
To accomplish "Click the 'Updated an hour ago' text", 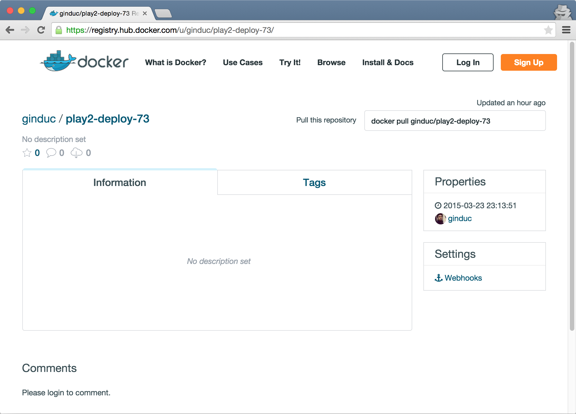I will point(511,103).
